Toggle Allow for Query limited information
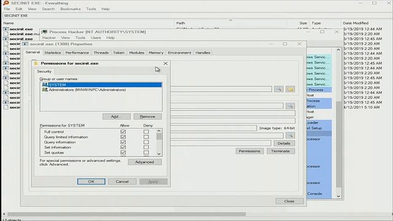 pos(123,137)
